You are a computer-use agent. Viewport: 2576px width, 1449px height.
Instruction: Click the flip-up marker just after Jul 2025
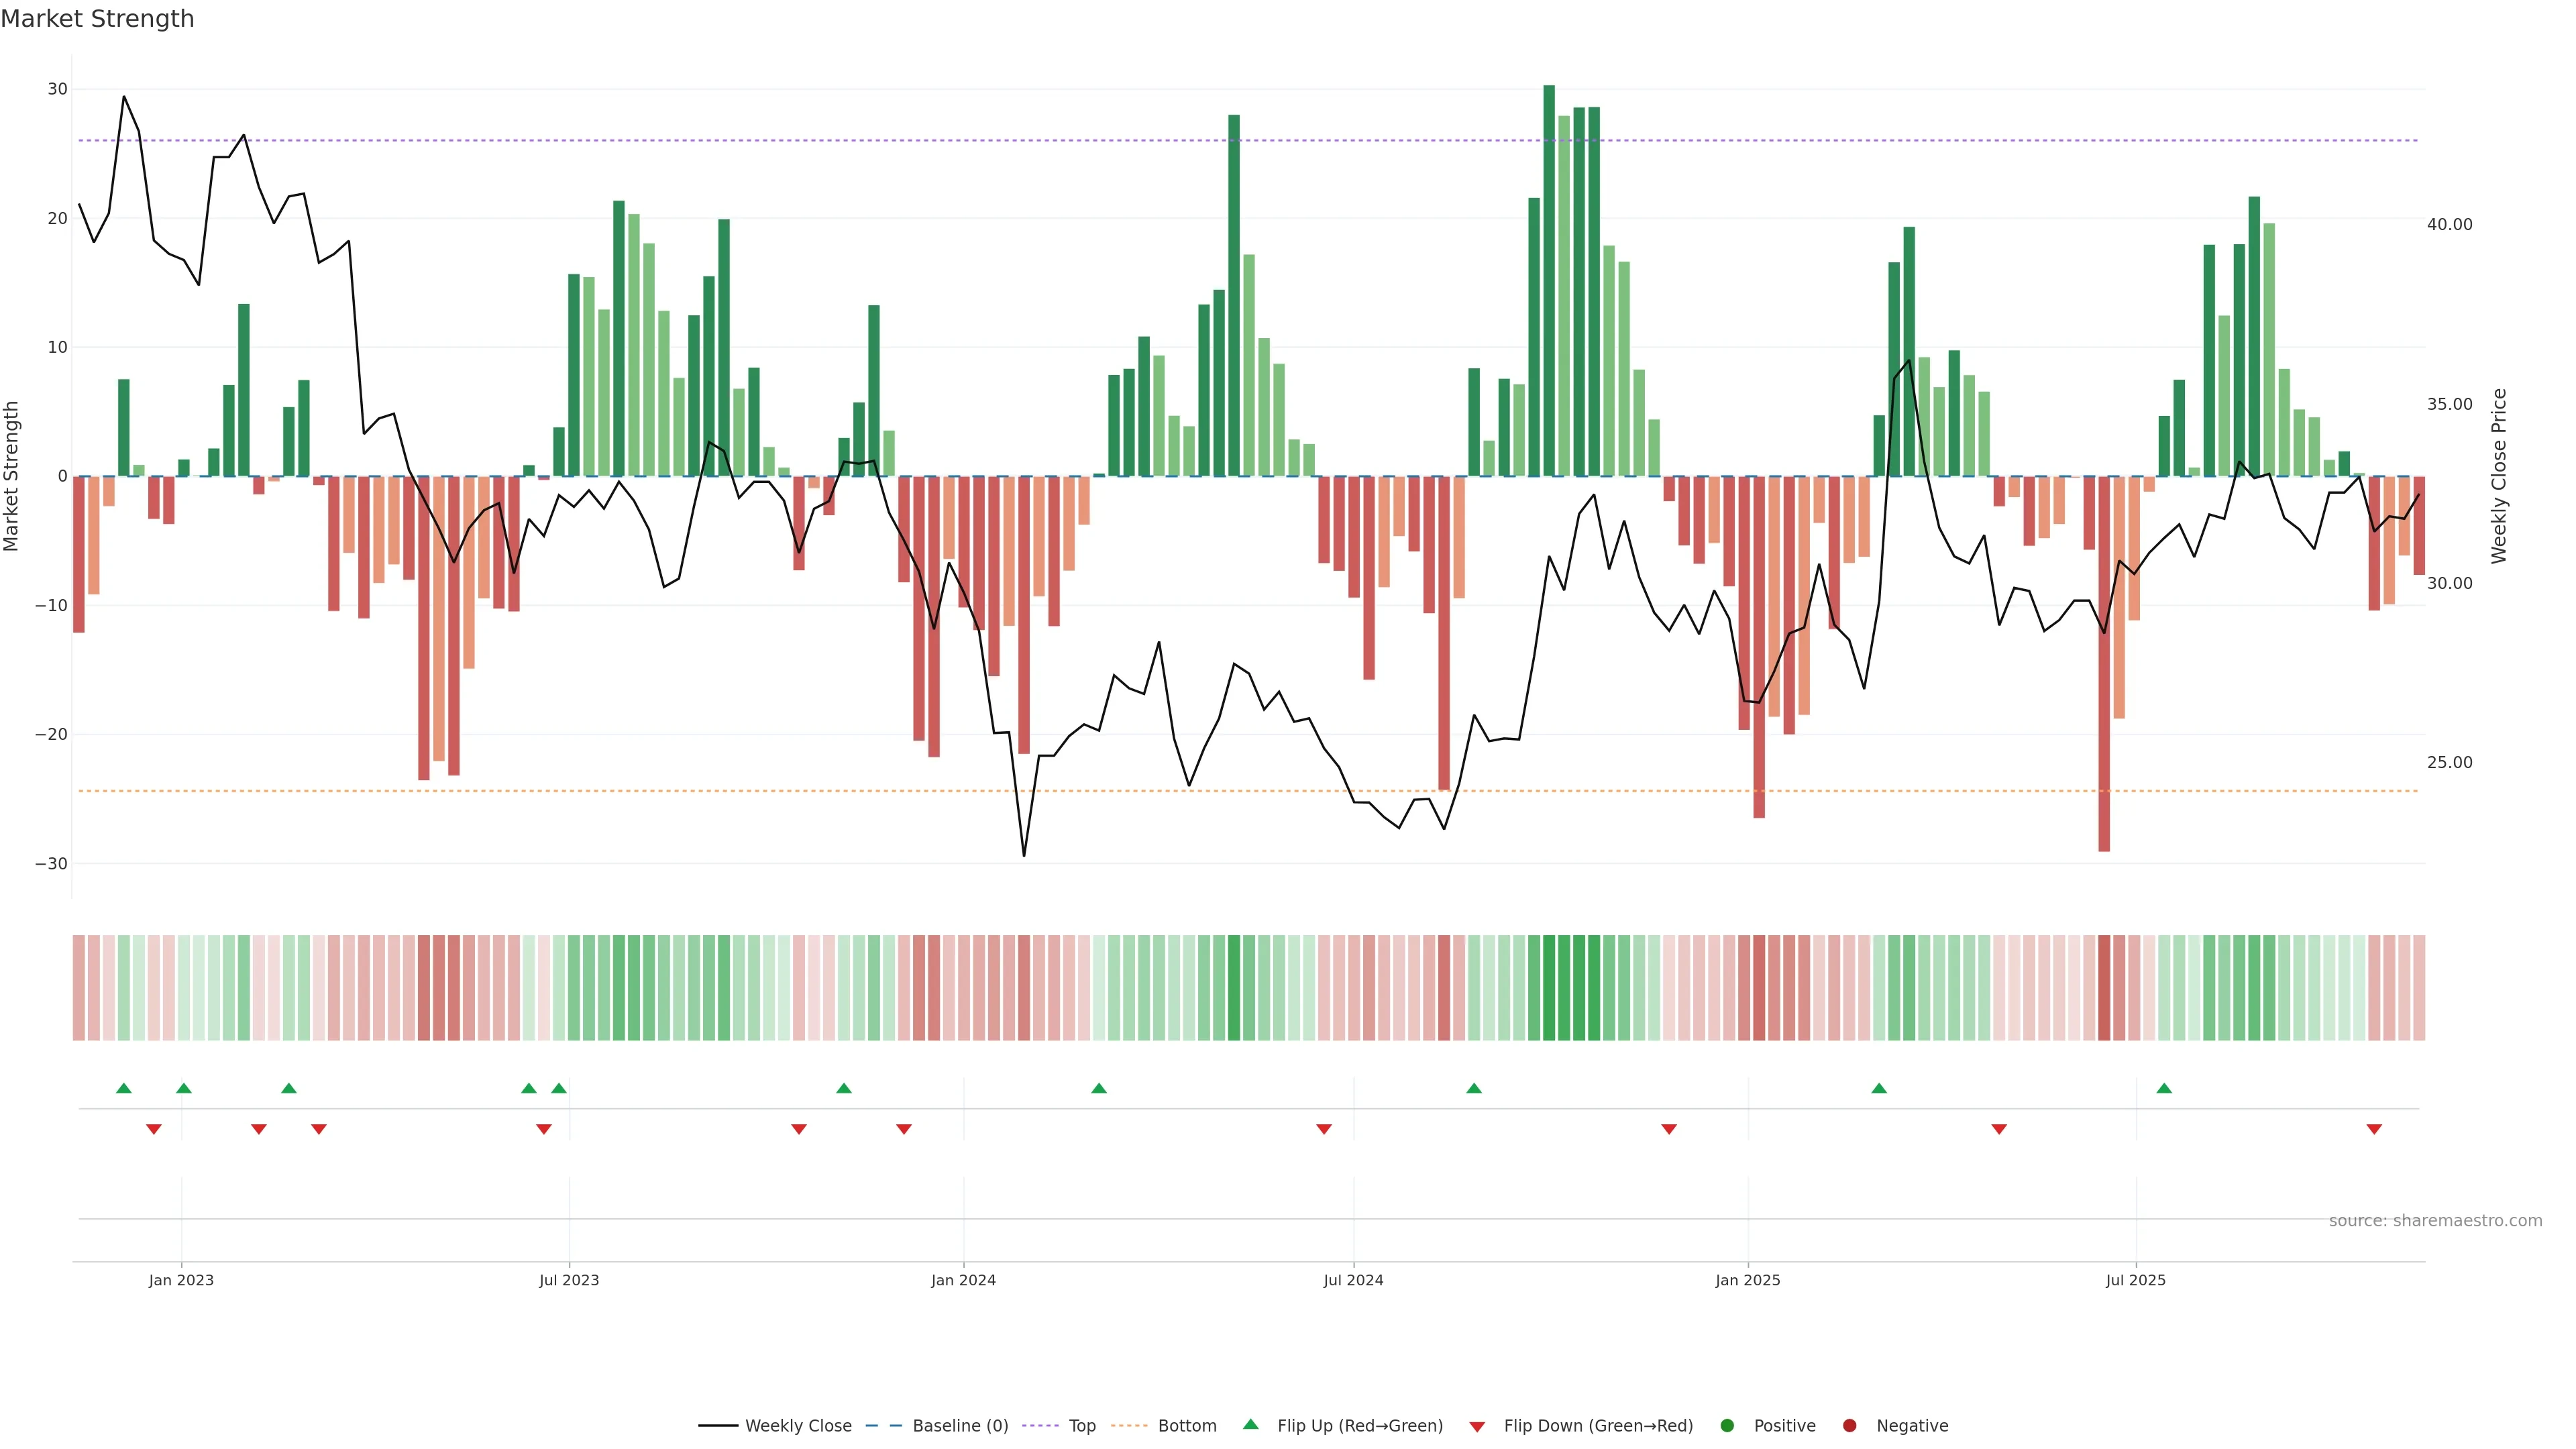[2164, 1088]
